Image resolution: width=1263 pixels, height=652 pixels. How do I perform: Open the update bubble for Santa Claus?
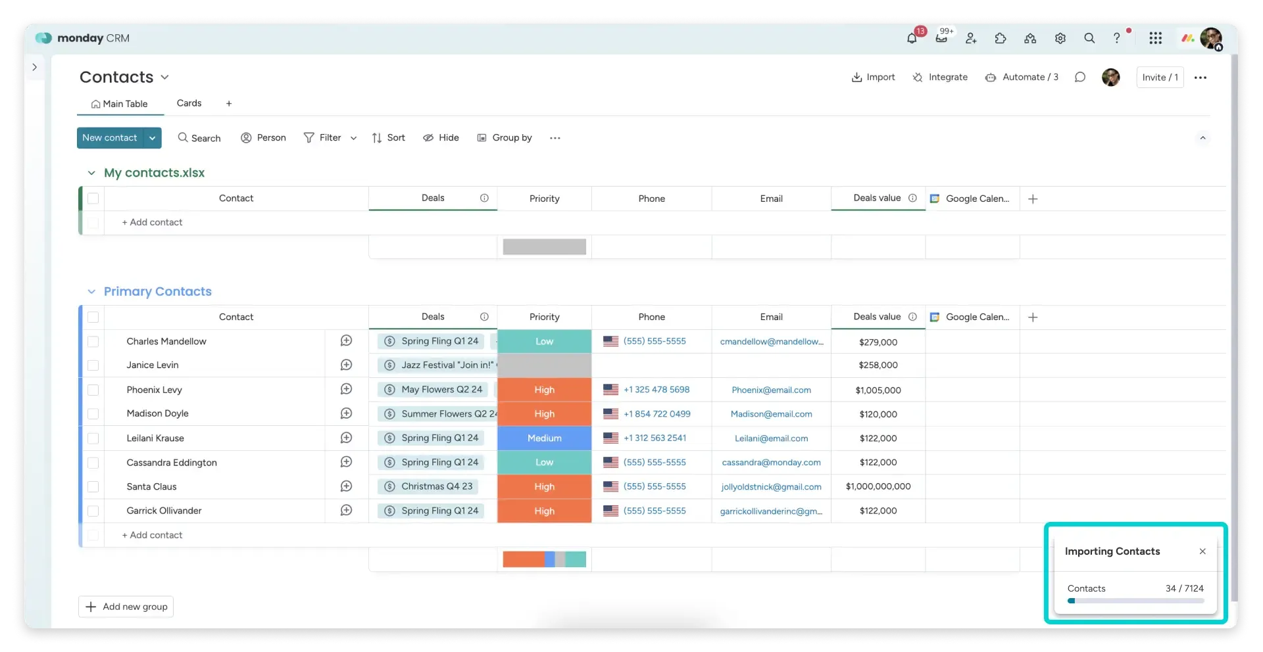pos(346,486)
